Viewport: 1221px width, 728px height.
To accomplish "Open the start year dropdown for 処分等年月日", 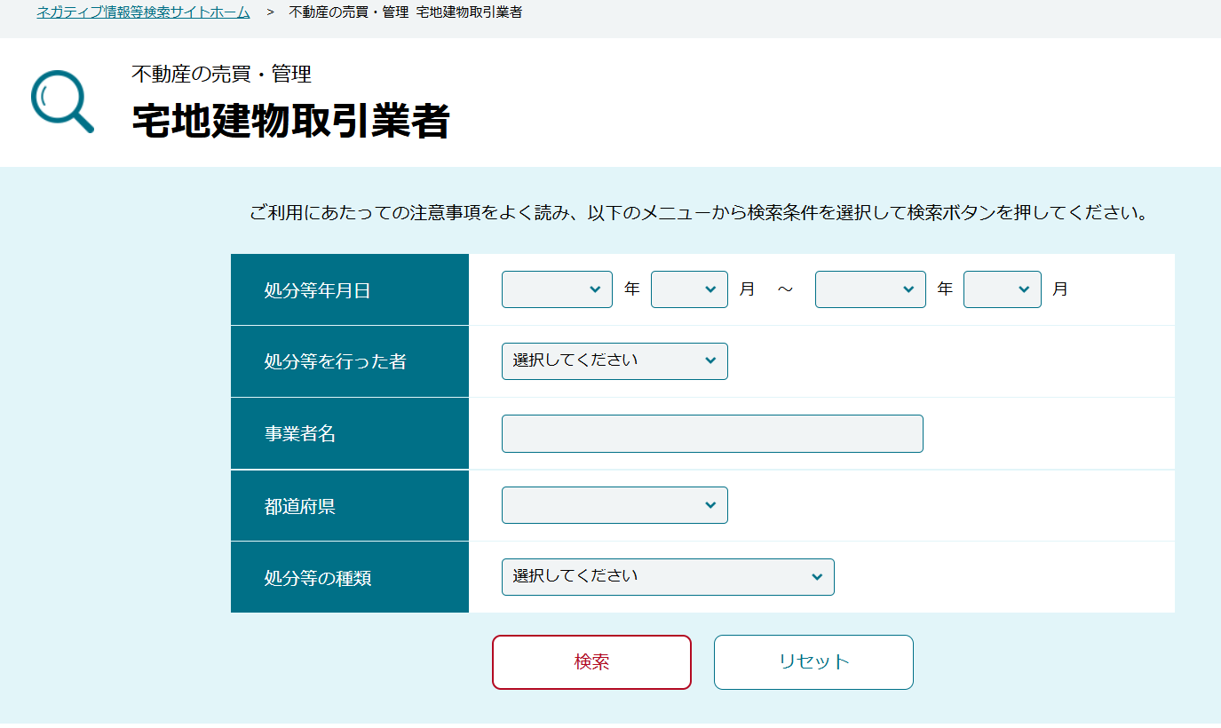I will (x=557, y=289).
